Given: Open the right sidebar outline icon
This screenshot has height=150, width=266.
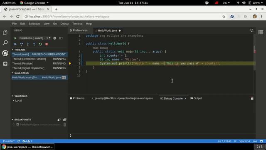Looking at the screenshot, I should [x=261, y=32].
